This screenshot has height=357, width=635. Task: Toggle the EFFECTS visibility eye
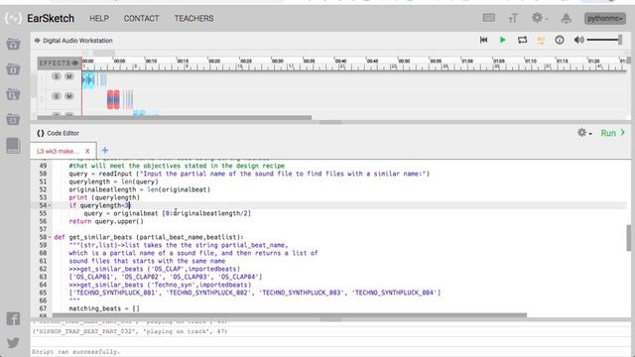[x=75, y=63]
